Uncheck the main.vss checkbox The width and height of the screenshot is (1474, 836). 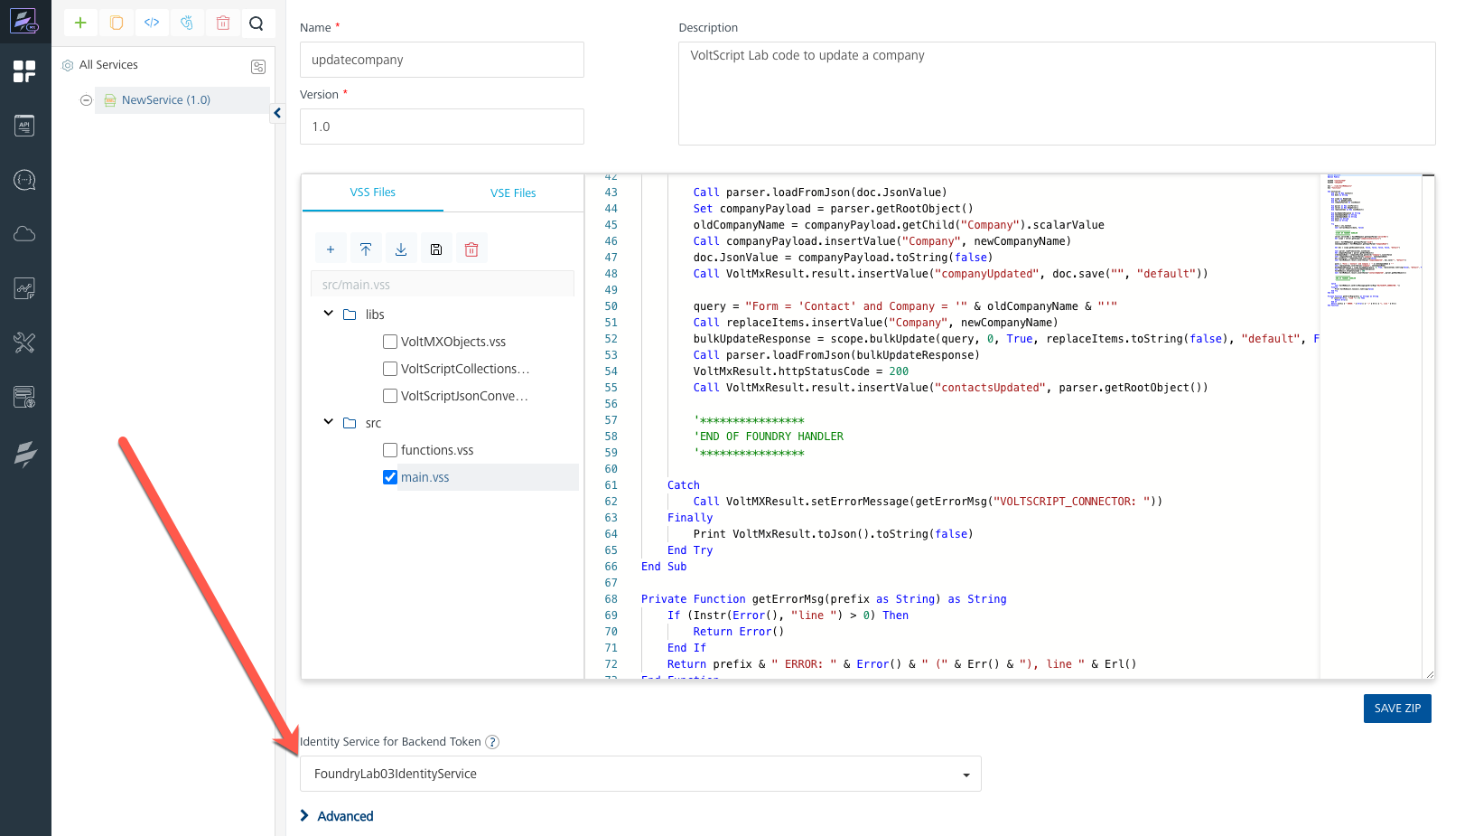click(390, 477)
